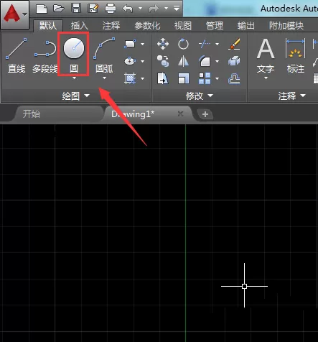Image resolution: width=318 pixels, height=342 pixels.
Task: Select the 圆 circle tool
Action: (x=74, y=55)
